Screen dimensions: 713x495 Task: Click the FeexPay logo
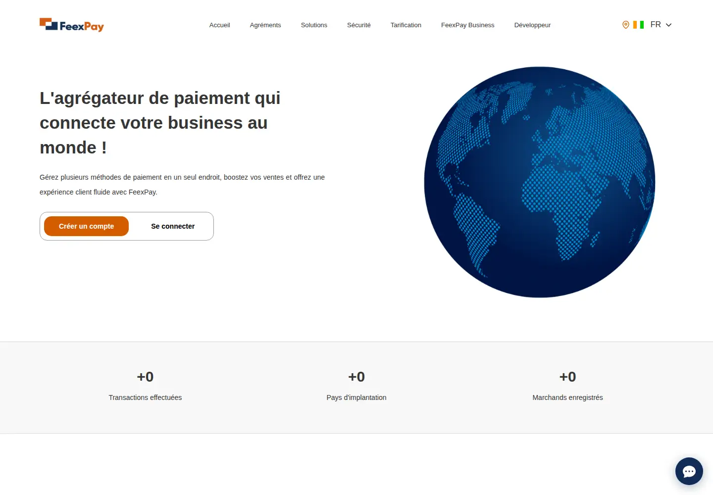pyautogui.click(x=72, y=25)
